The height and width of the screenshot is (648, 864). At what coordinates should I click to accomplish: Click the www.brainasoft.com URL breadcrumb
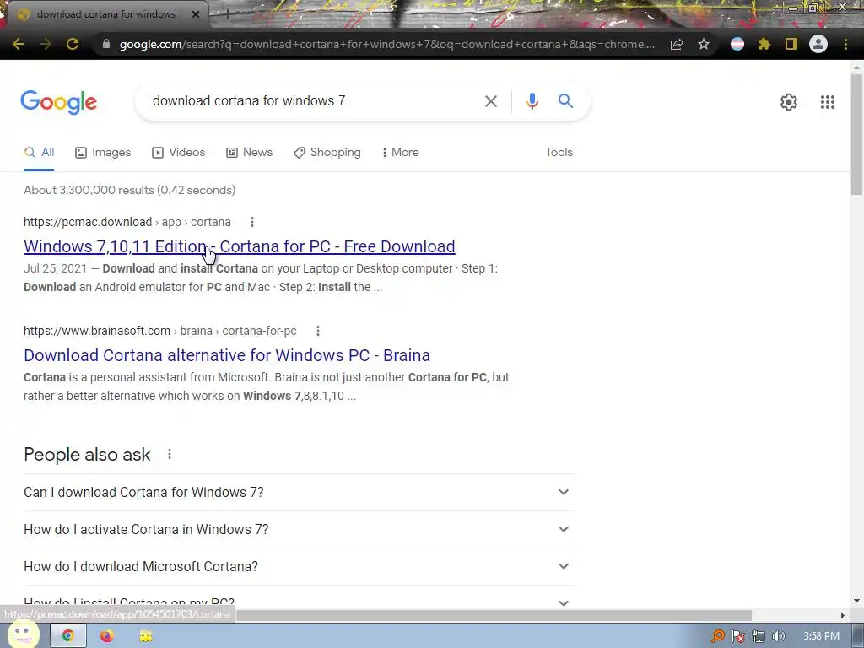click(x=159, y=331)
